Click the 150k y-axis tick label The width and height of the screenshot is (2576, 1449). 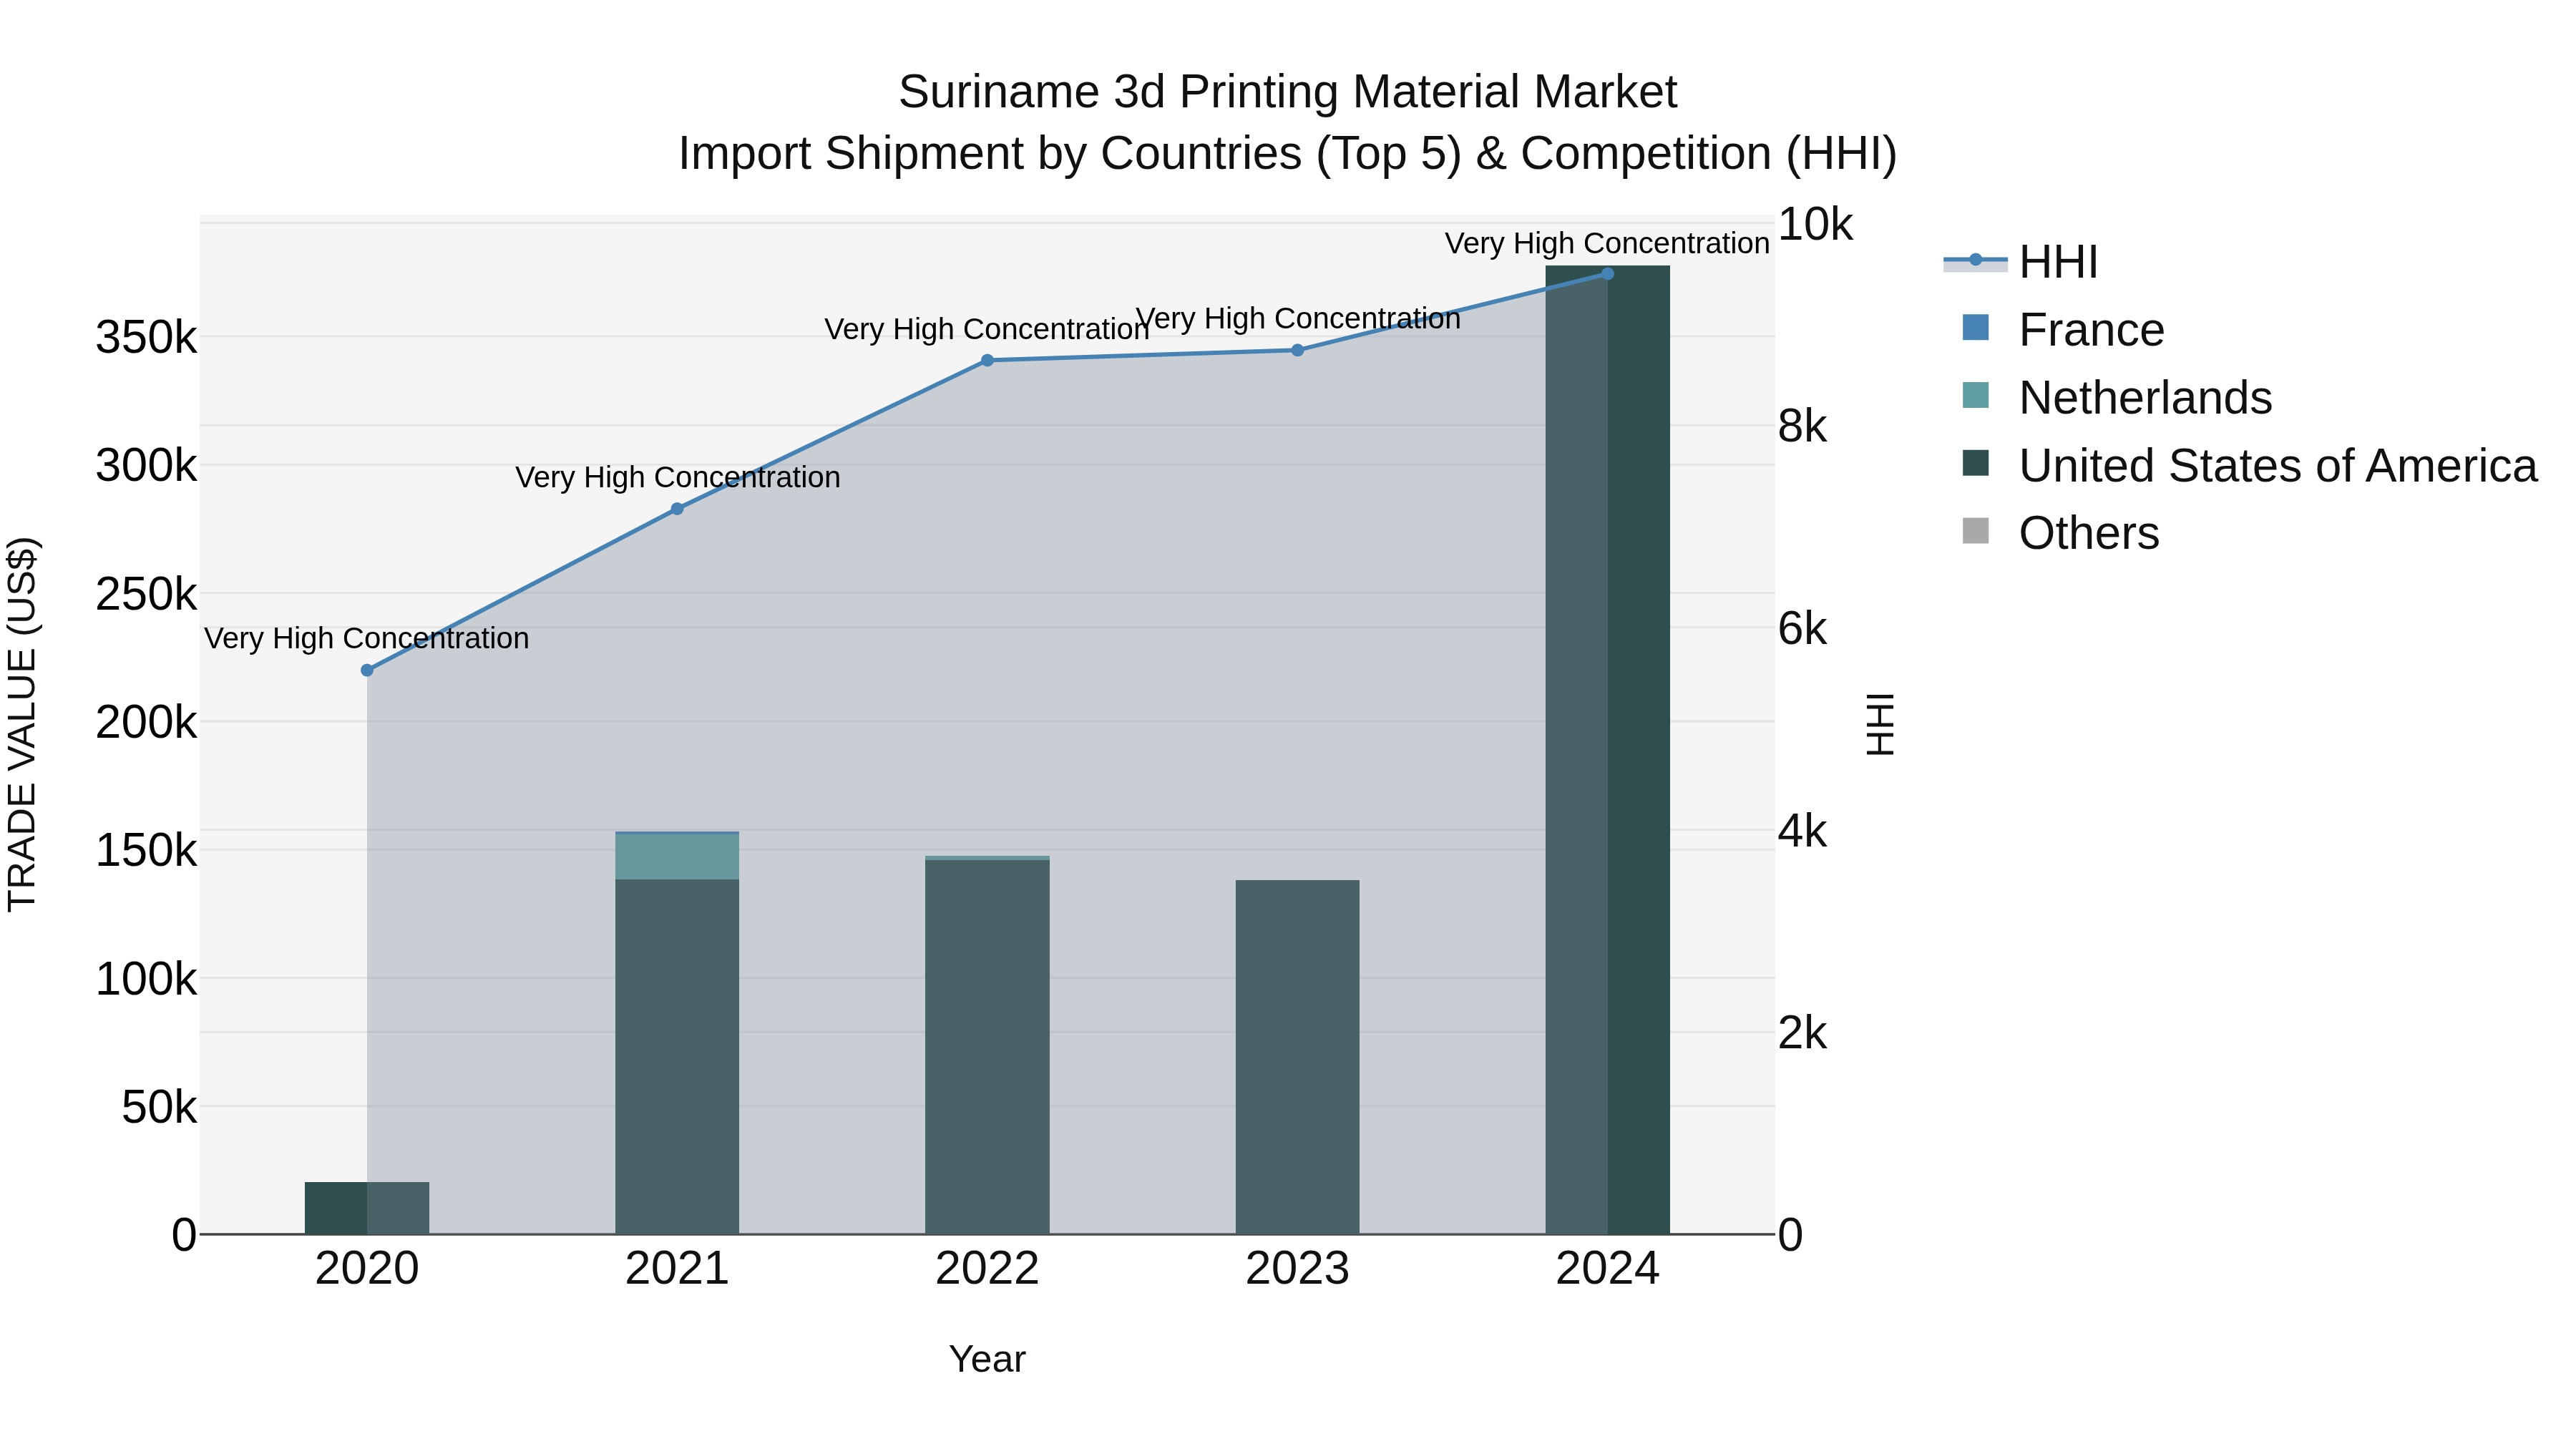[x=146, y=851]
